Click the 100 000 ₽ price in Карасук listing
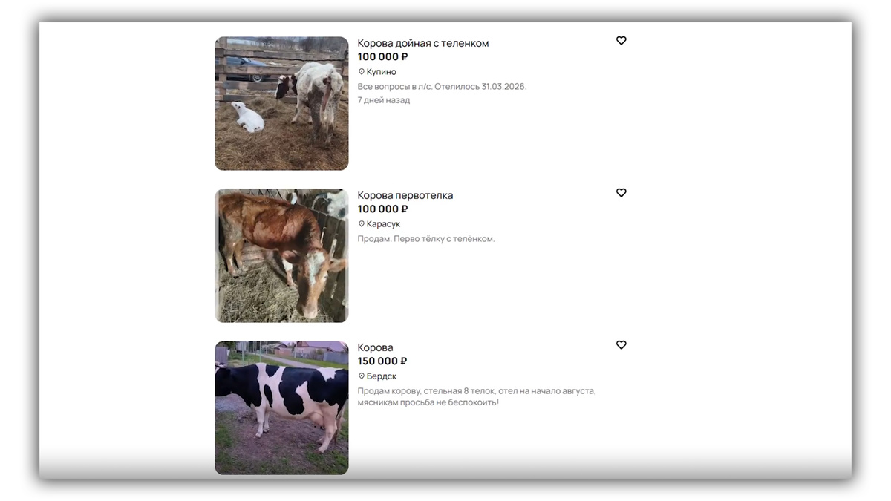 [x=383, y=209]
